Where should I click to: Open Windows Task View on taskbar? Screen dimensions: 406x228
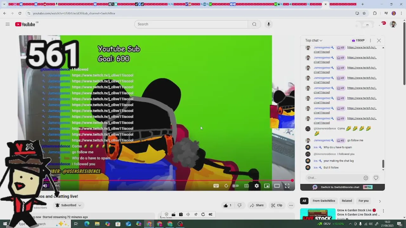pyautogui.click(x=76, y=224)
